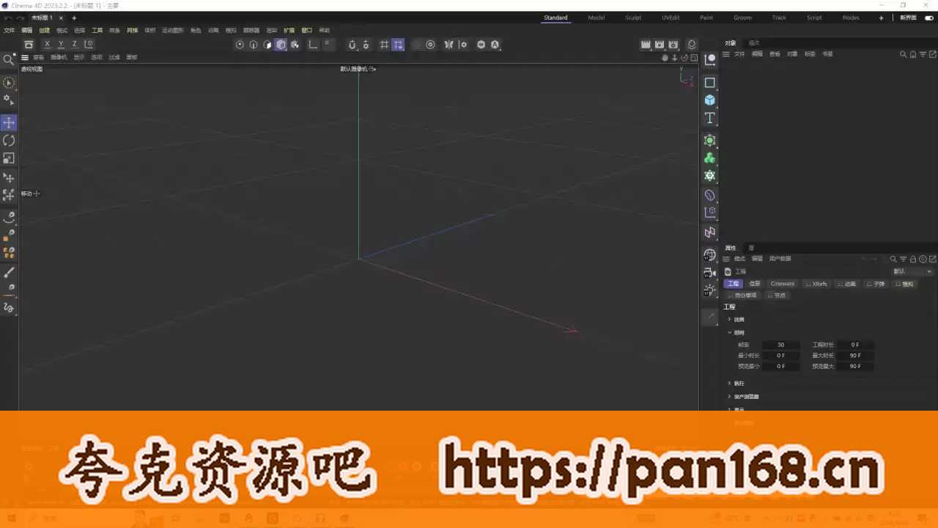Select the paint brush tool icon

(x=9, y=272)
